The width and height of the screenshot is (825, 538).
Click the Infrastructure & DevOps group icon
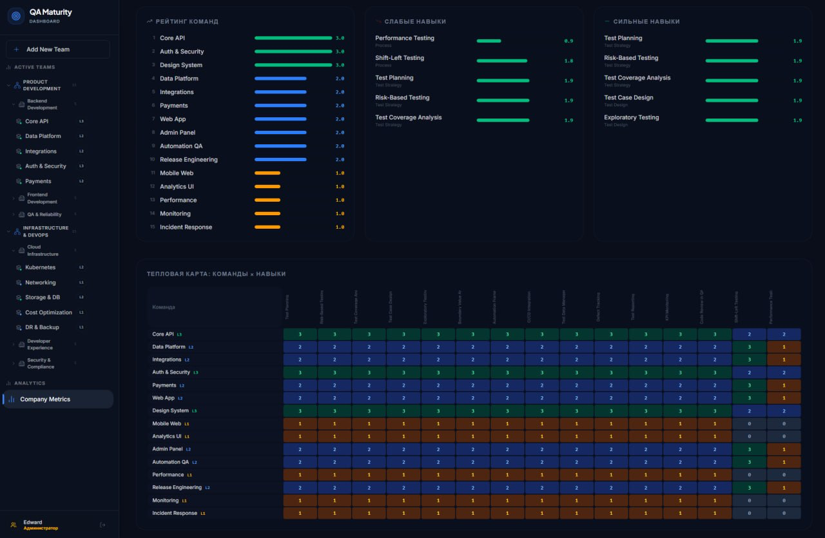17,231
